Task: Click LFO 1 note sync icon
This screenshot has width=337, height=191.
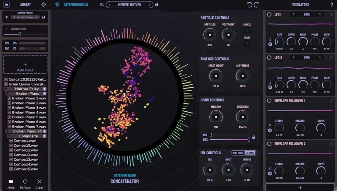Action: point(270,39)
